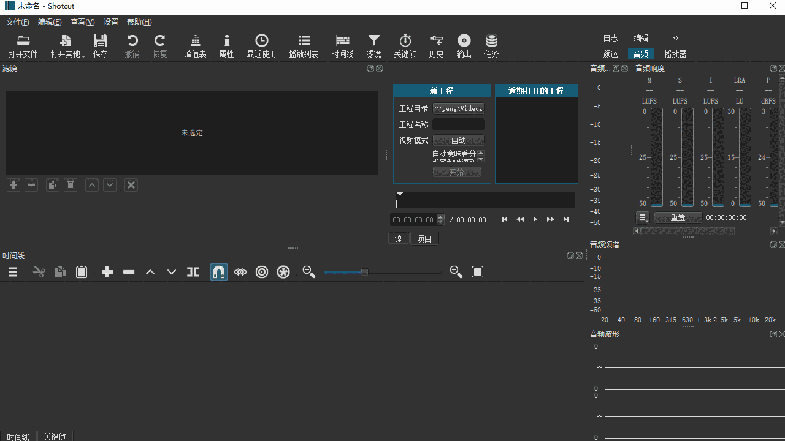
Task: Click the 峰值表 peak meter icon
Action: tap(195, 46)
